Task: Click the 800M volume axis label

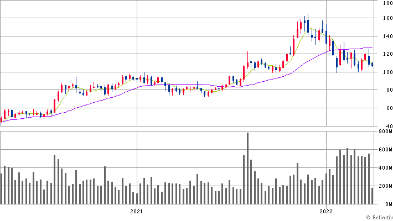Action: pos(384,132)
